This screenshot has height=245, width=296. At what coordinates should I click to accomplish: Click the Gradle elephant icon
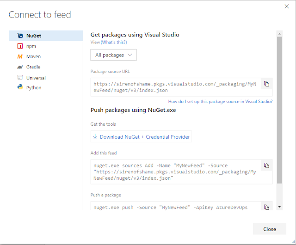click(20, 67)
